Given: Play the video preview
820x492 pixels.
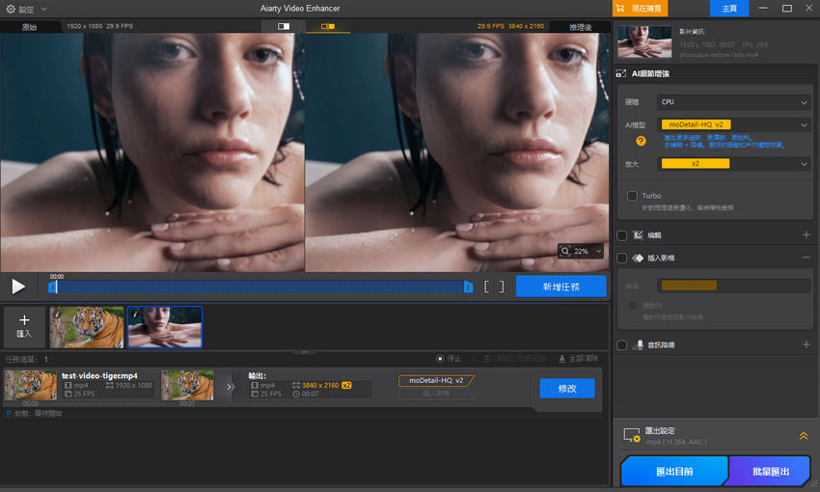Looking at the screenshot, I should tap(18, 286).
